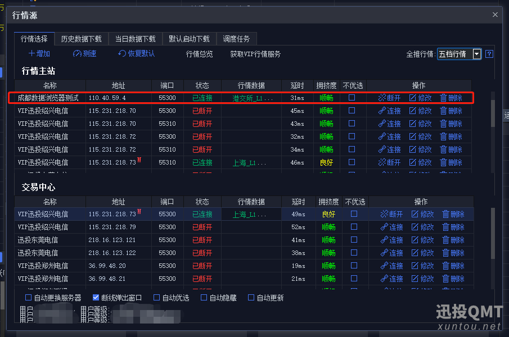Open 行情总览 overview

pos(199,54)
